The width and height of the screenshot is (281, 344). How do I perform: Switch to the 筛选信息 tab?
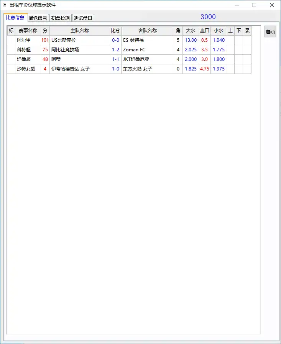(38, 18)
